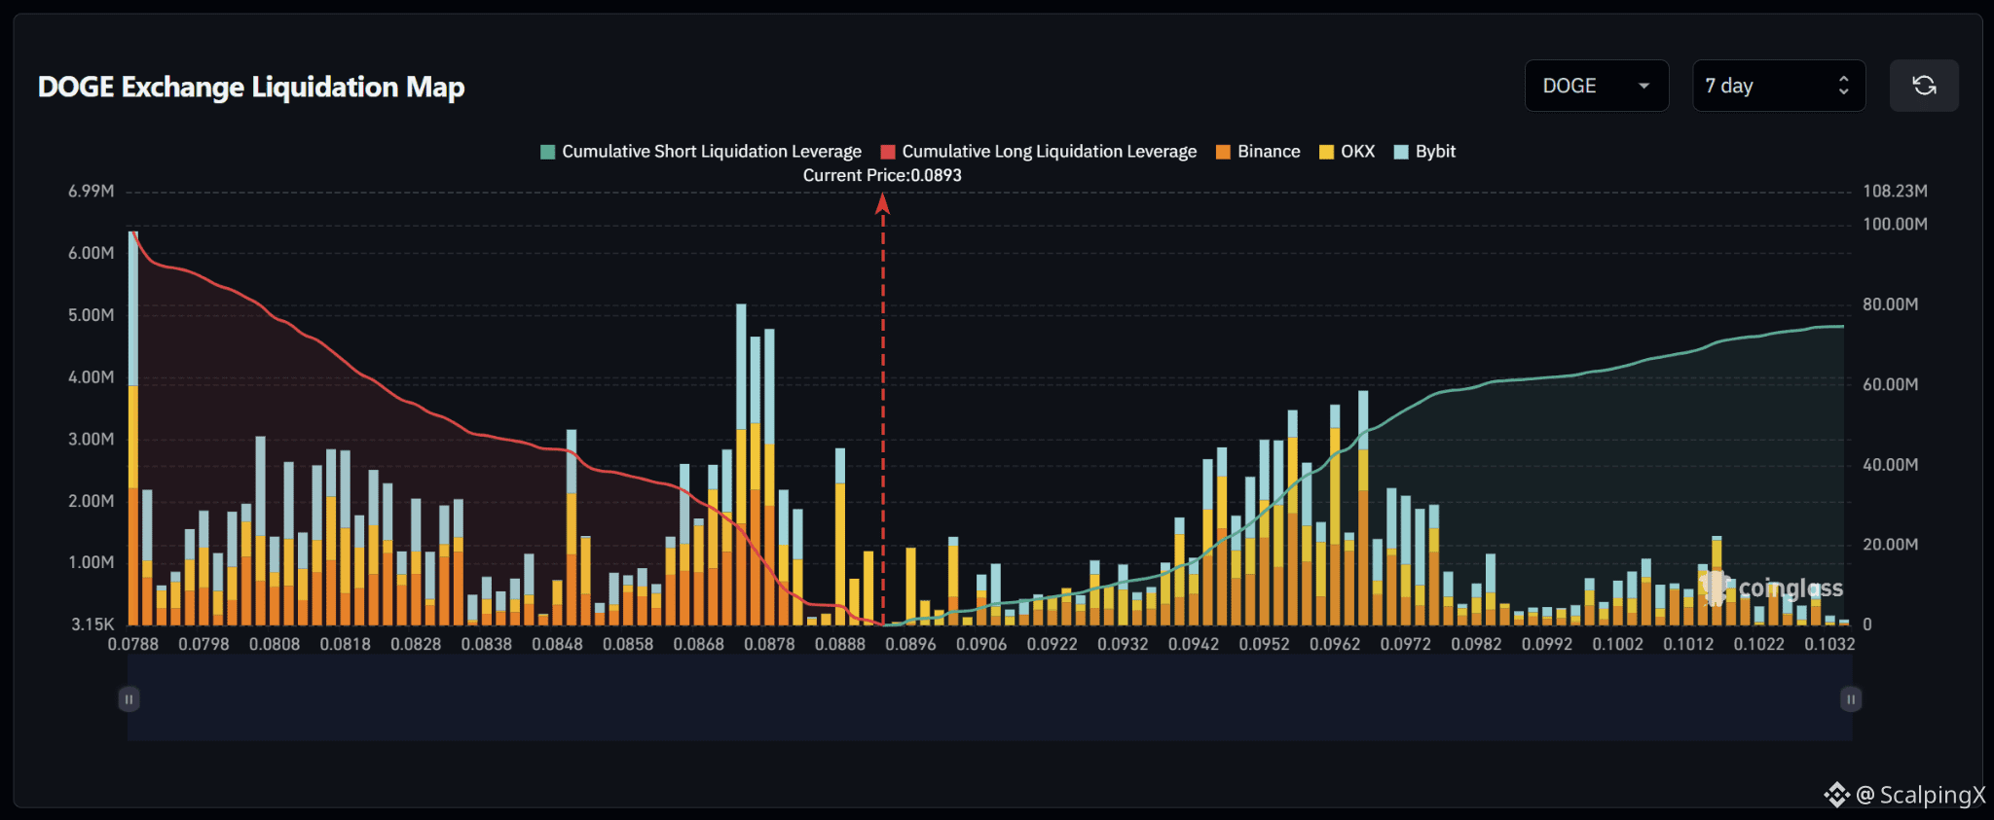Image resolution: width=1994 pixels, height=820 pixels.
Task: Click the 0.1032 price axis label
Action: 1829,644
